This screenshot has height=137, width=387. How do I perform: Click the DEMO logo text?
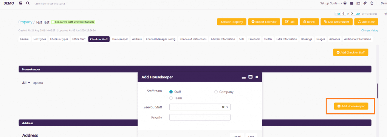[9, 3]
